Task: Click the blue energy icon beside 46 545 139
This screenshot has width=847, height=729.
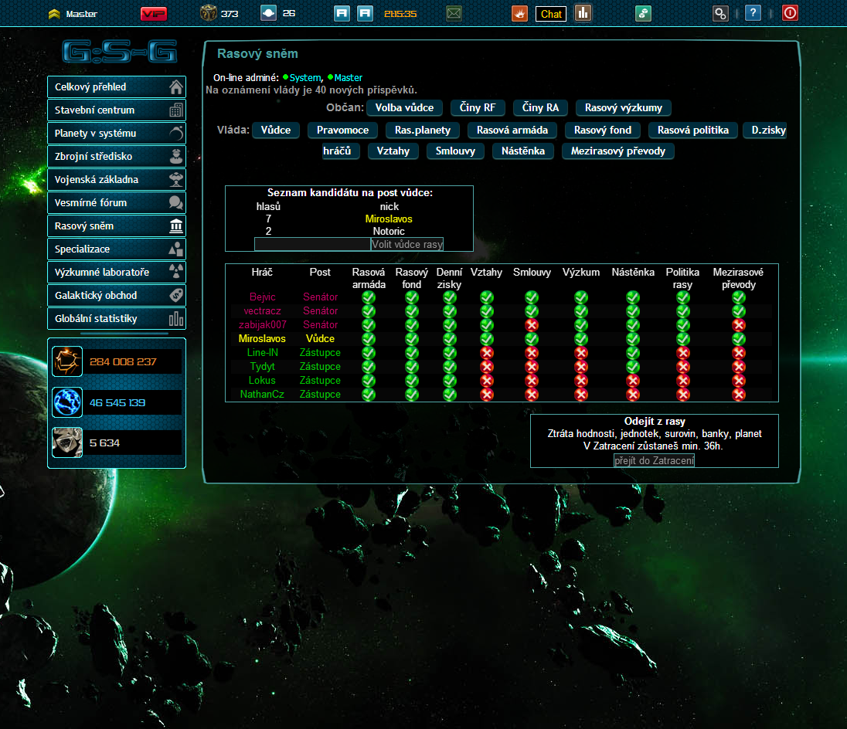Action: [67, 402]
